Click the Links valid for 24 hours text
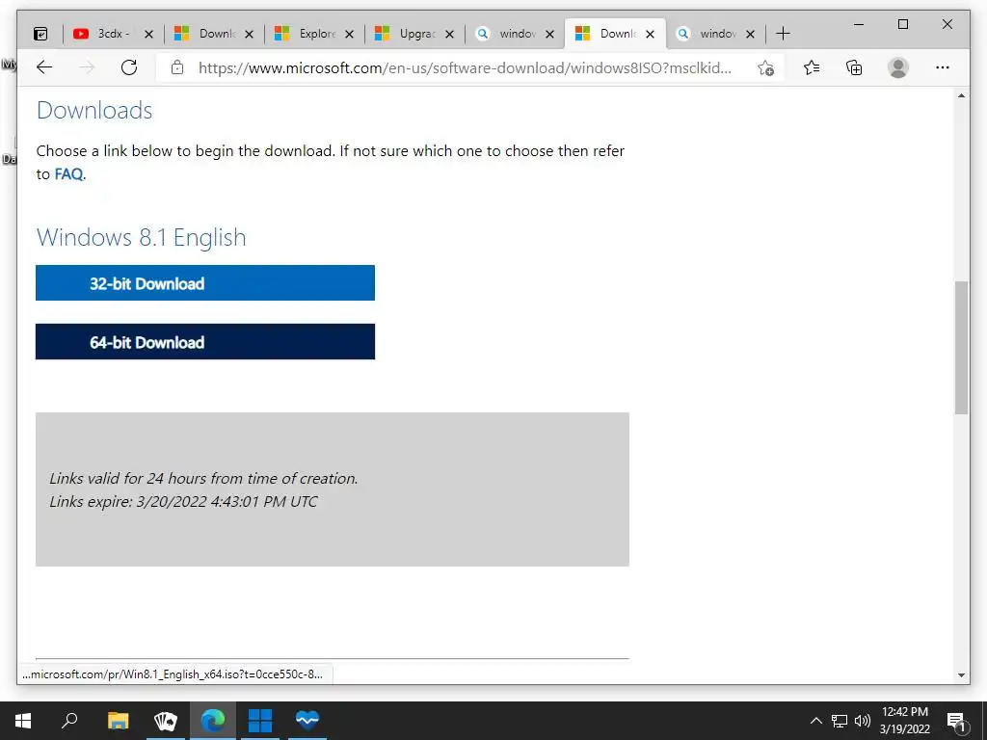Image resolution: width=987 pixels, height=740 pixels. (203, 478)
